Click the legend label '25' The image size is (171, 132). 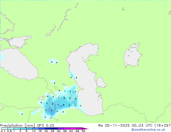pyautogui.click(x=52, y=131)
